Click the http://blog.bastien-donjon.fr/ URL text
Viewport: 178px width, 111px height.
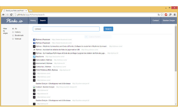click(66, 87)
